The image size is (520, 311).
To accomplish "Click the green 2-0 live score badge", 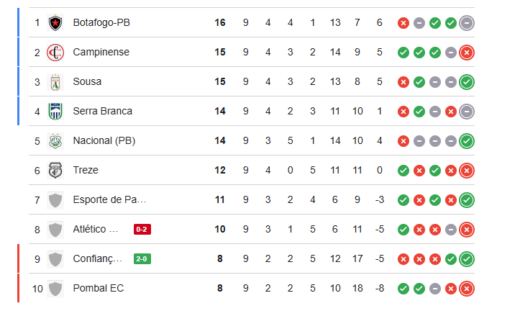I will (x=142, y=259).
